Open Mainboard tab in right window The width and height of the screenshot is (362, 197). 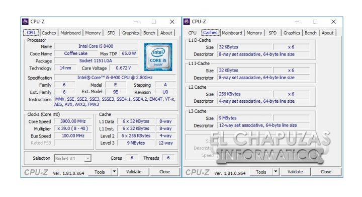point(232,33)
